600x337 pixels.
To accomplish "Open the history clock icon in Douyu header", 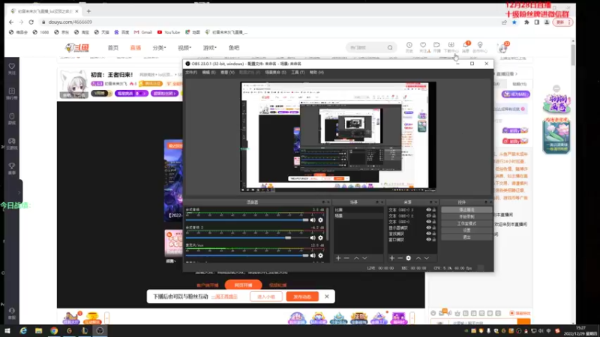I will (x=409, y=46).
